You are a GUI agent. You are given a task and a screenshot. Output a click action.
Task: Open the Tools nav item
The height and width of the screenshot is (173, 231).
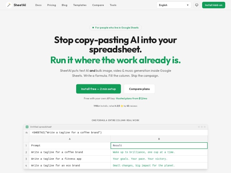[x=113, y=5]
